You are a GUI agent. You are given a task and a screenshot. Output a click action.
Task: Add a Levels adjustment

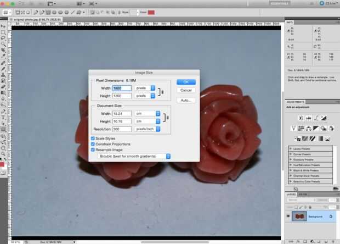(309, 118)
